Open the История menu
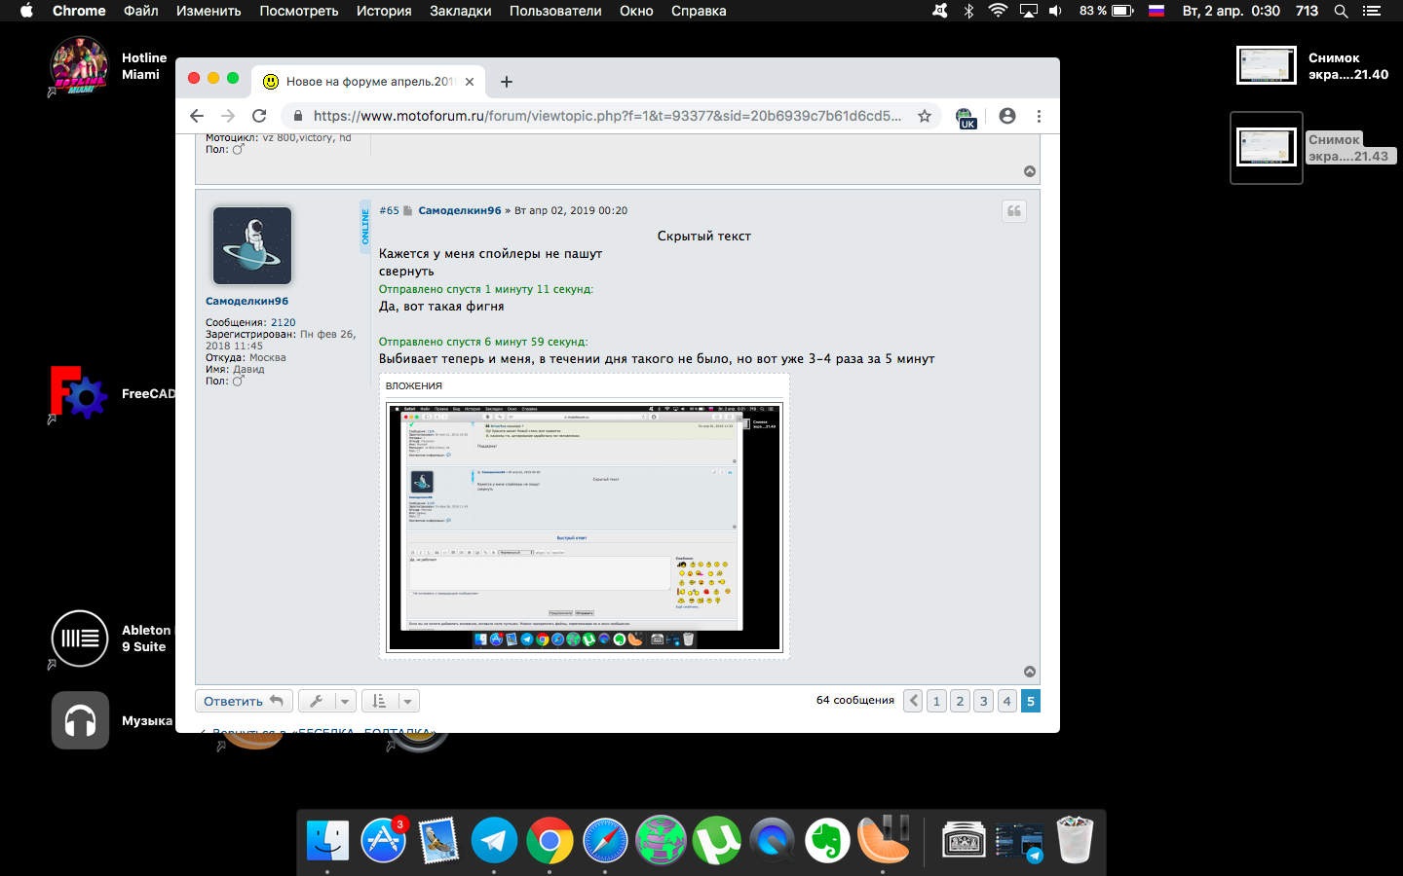Screen dimensions: 1403x876 point(384,11)
